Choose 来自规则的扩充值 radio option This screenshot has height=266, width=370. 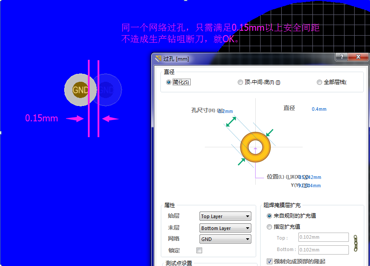tap(269, 216)
